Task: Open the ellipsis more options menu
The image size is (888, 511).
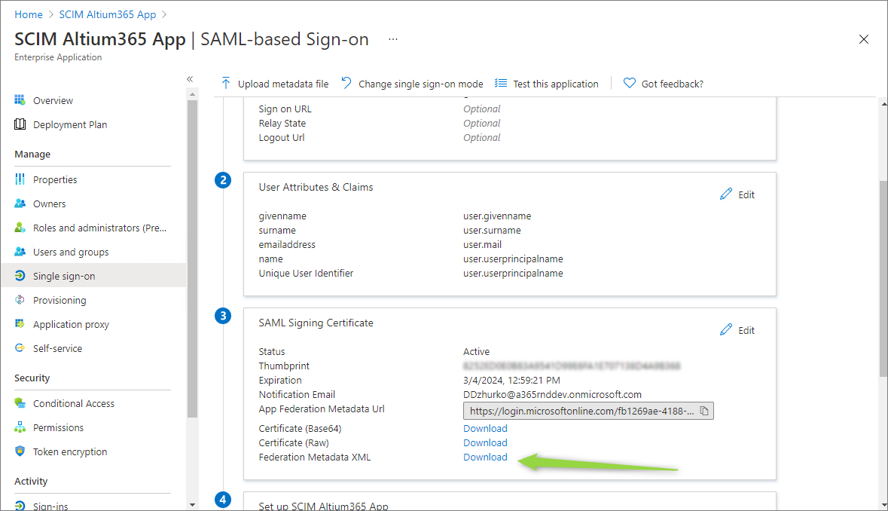Action: 393,39
